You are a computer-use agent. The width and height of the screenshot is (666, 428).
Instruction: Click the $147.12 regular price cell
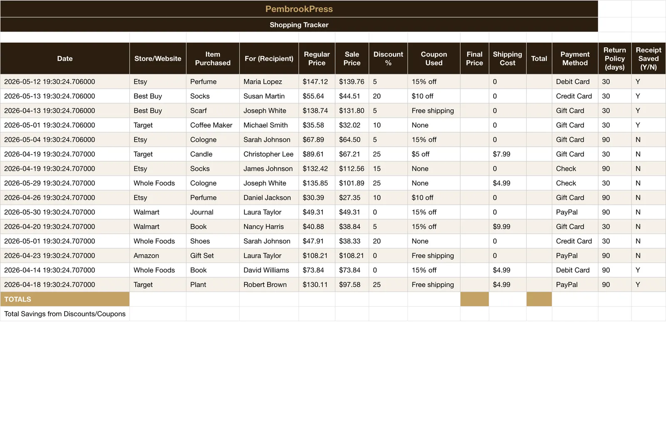(x=317, y=82)
